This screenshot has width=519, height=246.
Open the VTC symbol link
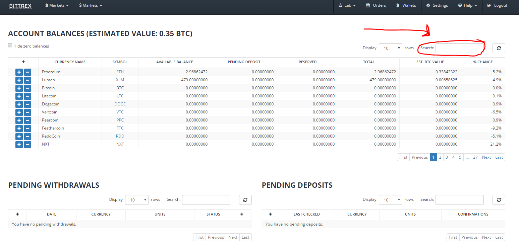coord(120,112)
